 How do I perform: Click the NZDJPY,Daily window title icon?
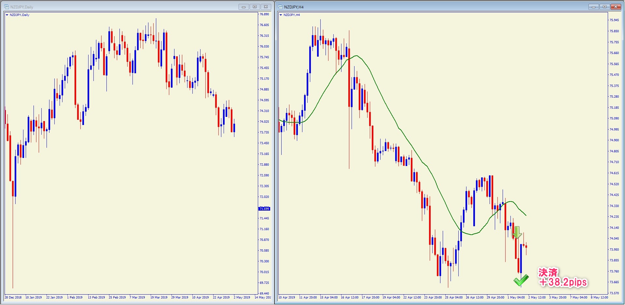coord(6,7)
